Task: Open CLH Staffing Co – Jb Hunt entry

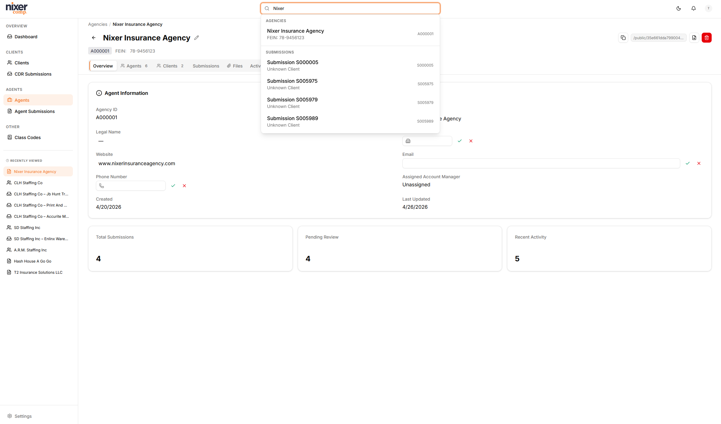Action: (38, 194)
